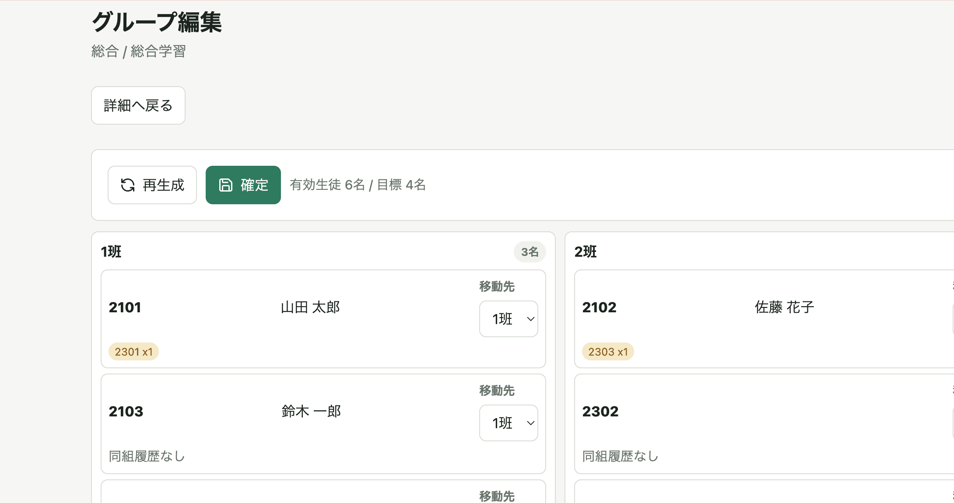Screen dimensions: 954x503
Task: Click 同組履歴なし under student 2302
Action: coord(621,456)
